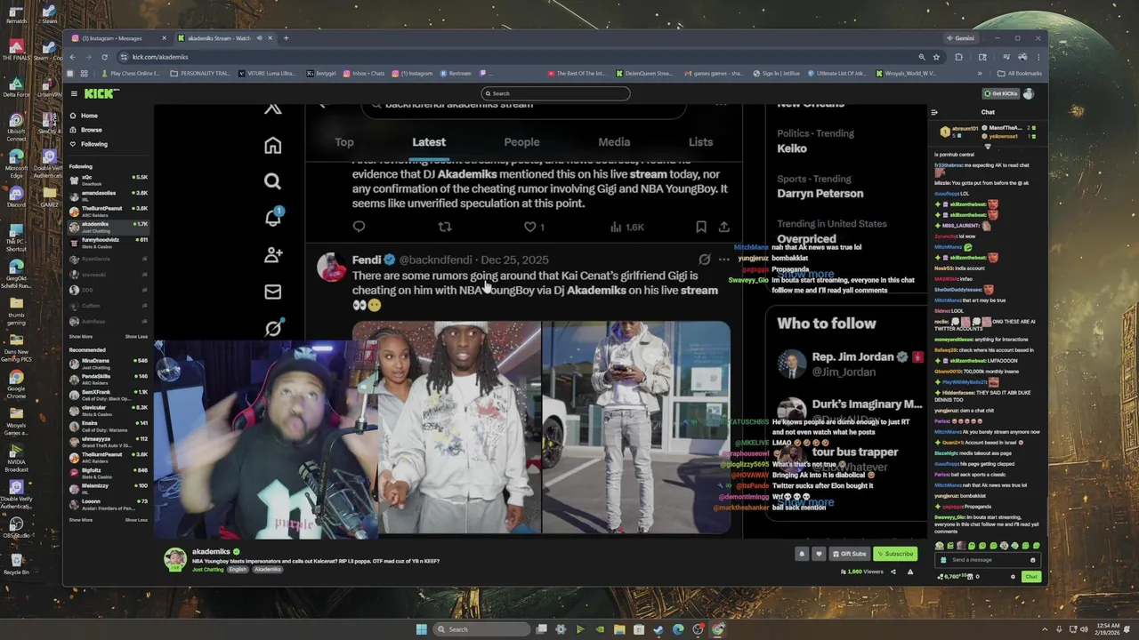Expand the chat leaderboard arrow below the top gifters
The width and height of the screenshot is (1139, 640).
(x=987, y=146)
